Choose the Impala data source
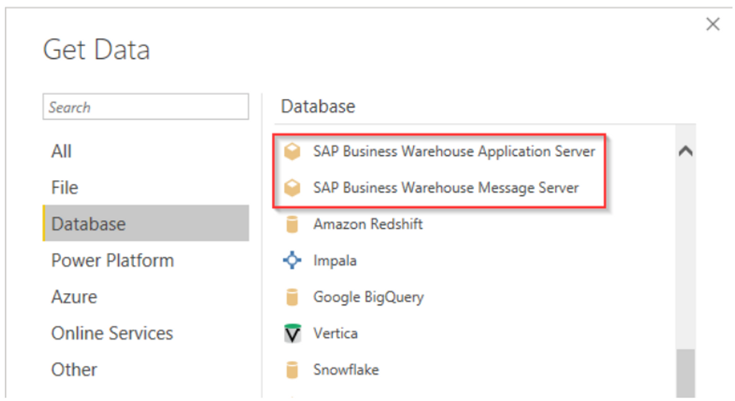Screen dimensions: 735x401 coord(335,261)
